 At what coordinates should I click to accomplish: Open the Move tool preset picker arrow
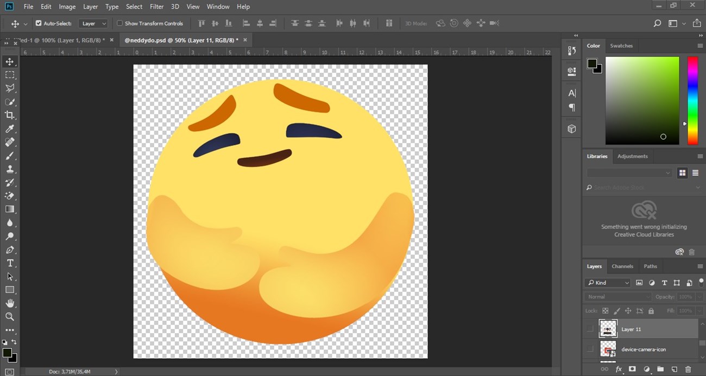tap(25, 24)
